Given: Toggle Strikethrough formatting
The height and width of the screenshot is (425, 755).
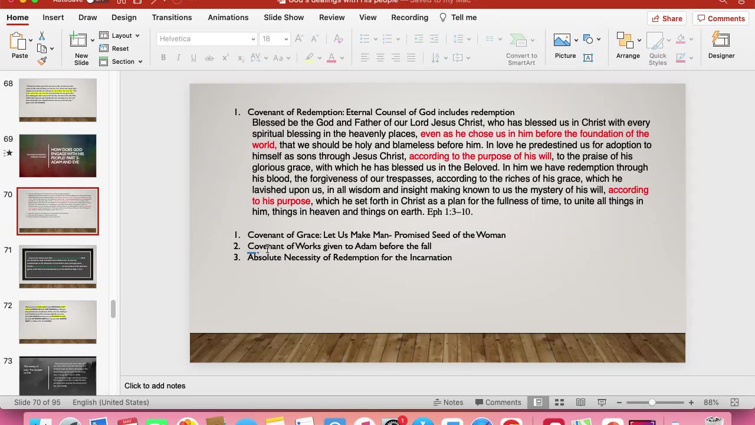Looking at the screenshot, I should click(x=209, y=58).
